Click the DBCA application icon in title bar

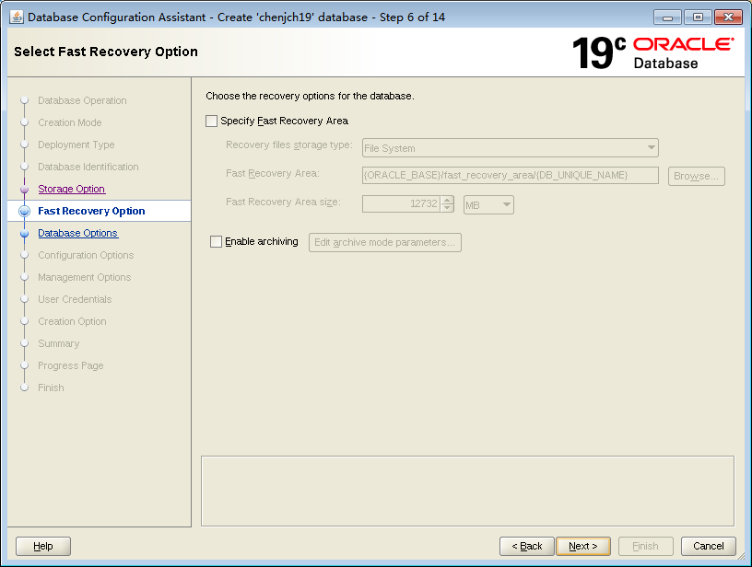click(x=17, y=17)
